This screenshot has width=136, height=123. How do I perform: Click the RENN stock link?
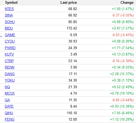tap(10, 67)
